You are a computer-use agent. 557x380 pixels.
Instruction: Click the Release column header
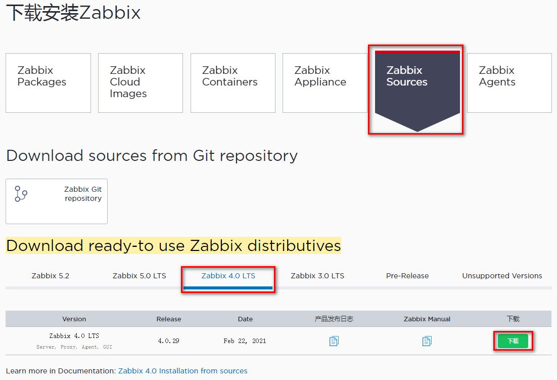[168, 319]
